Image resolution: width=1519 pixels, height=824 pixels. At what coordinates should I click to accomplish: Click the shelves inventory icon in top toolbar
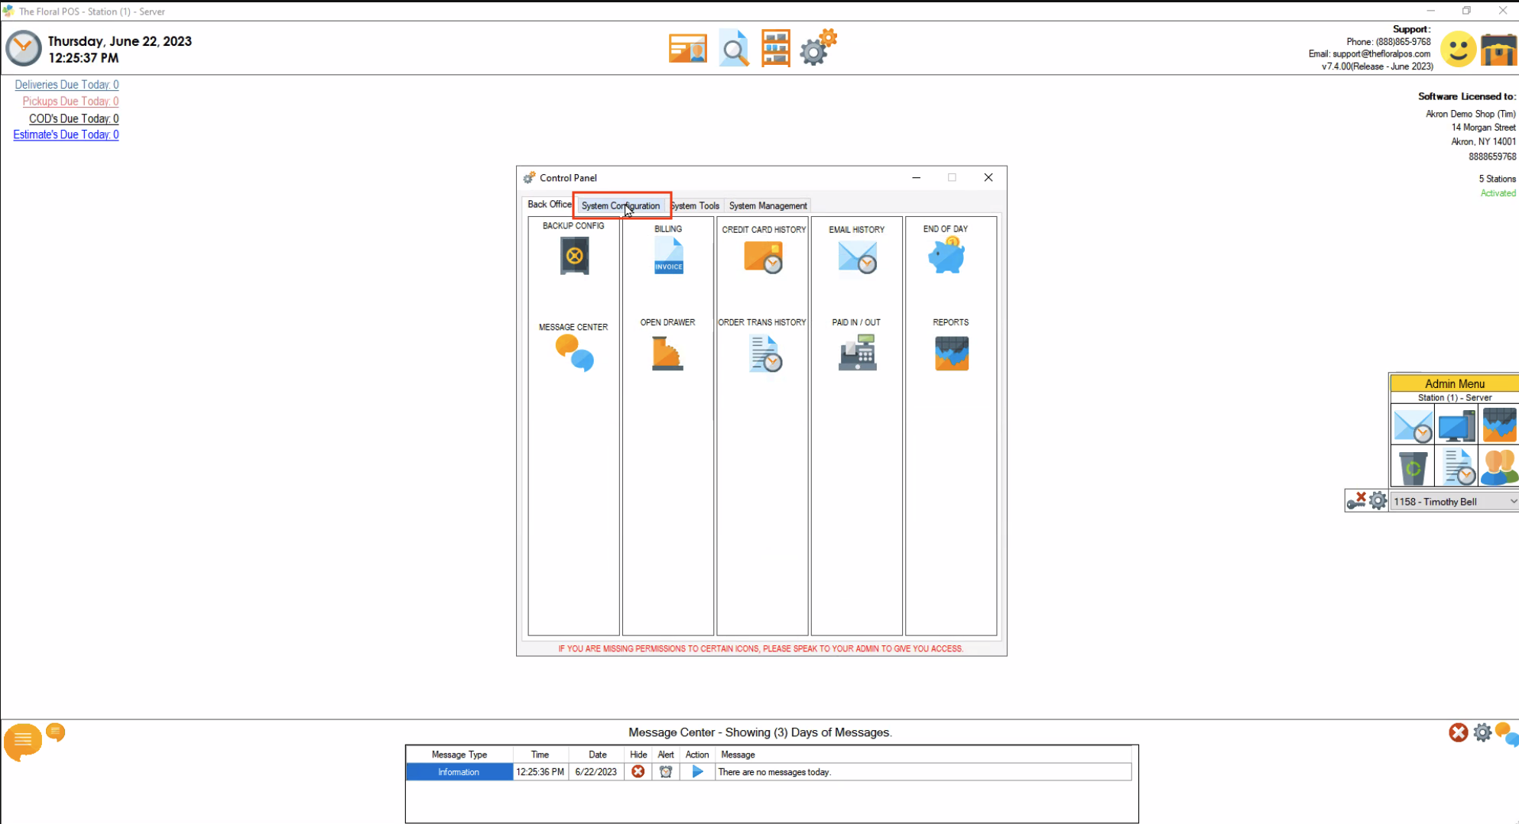tap(776, 49)
